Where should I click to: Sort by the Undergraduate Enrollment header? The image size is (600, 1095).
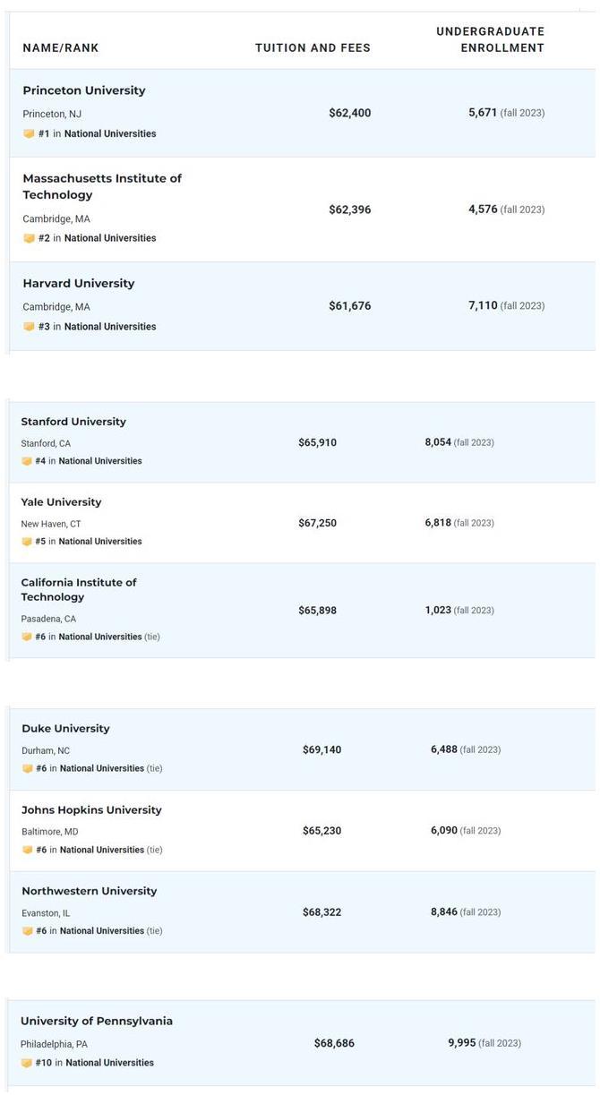click(490, 39)
